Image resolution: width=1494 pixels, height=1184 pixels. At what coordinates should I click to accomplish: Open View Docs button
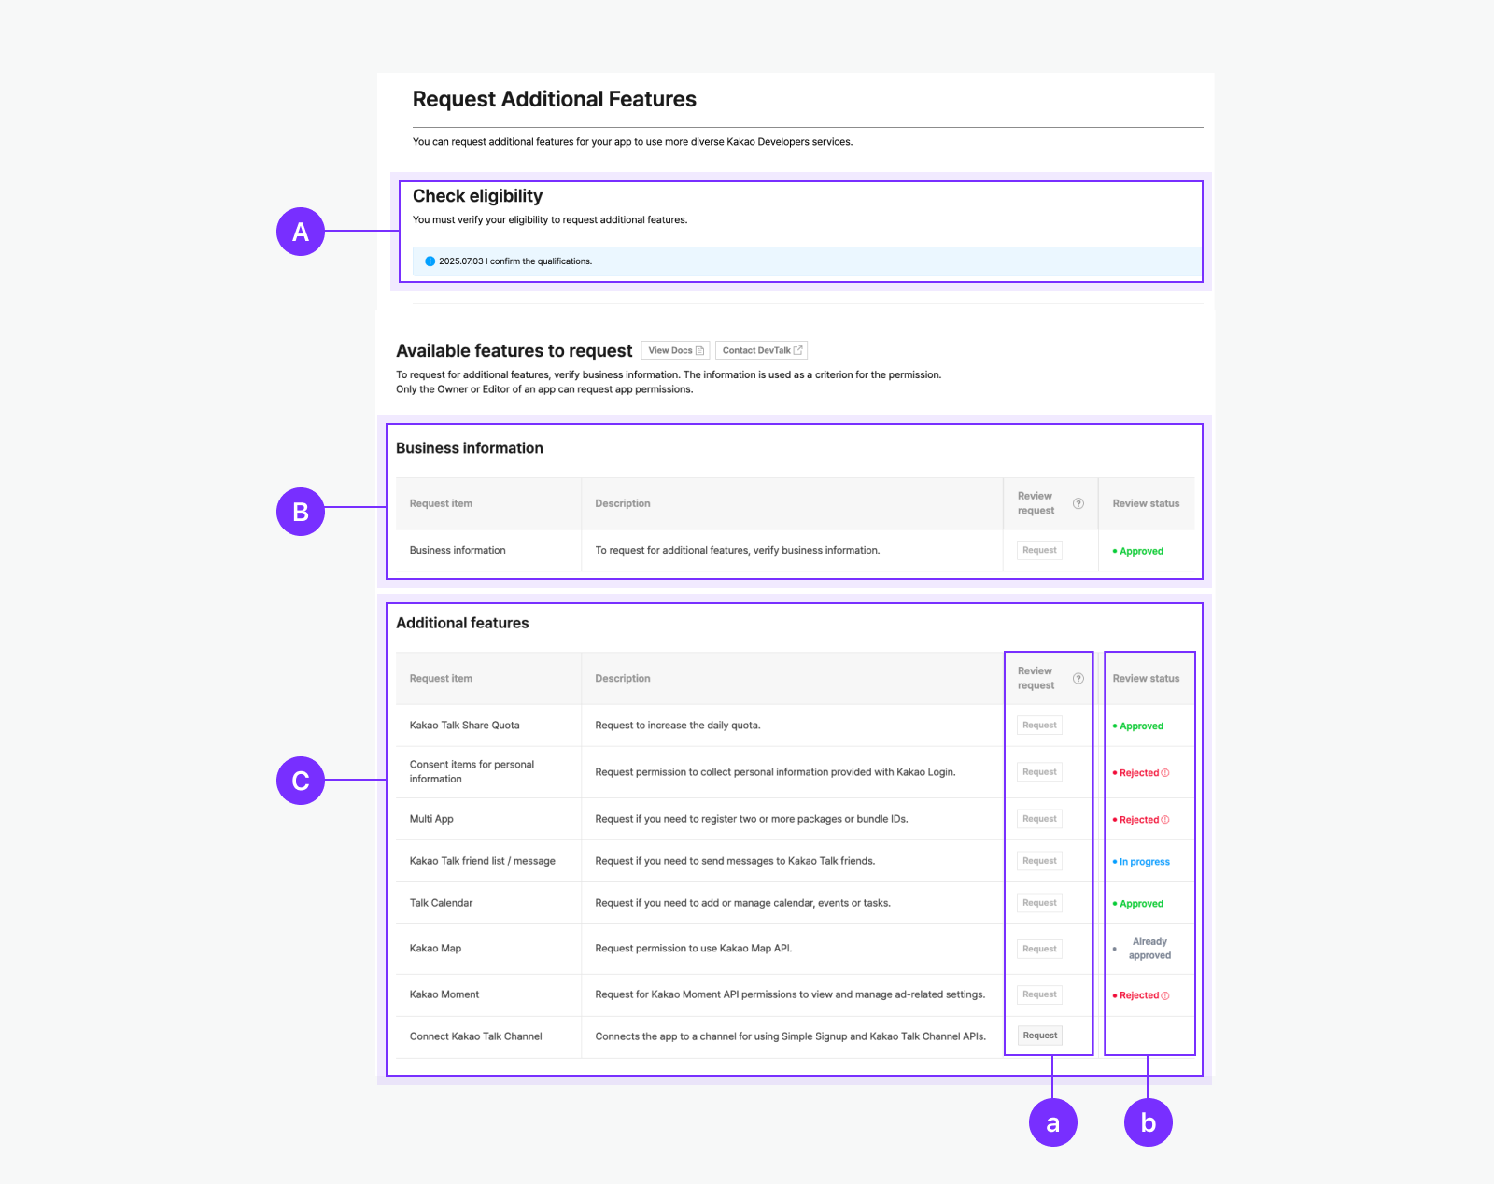click(x=675, y=351)
